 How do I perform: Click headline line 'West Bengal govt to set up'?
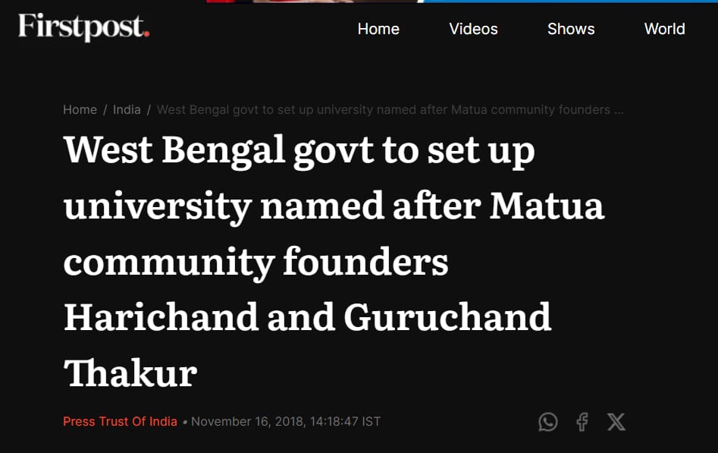point(299,150)
